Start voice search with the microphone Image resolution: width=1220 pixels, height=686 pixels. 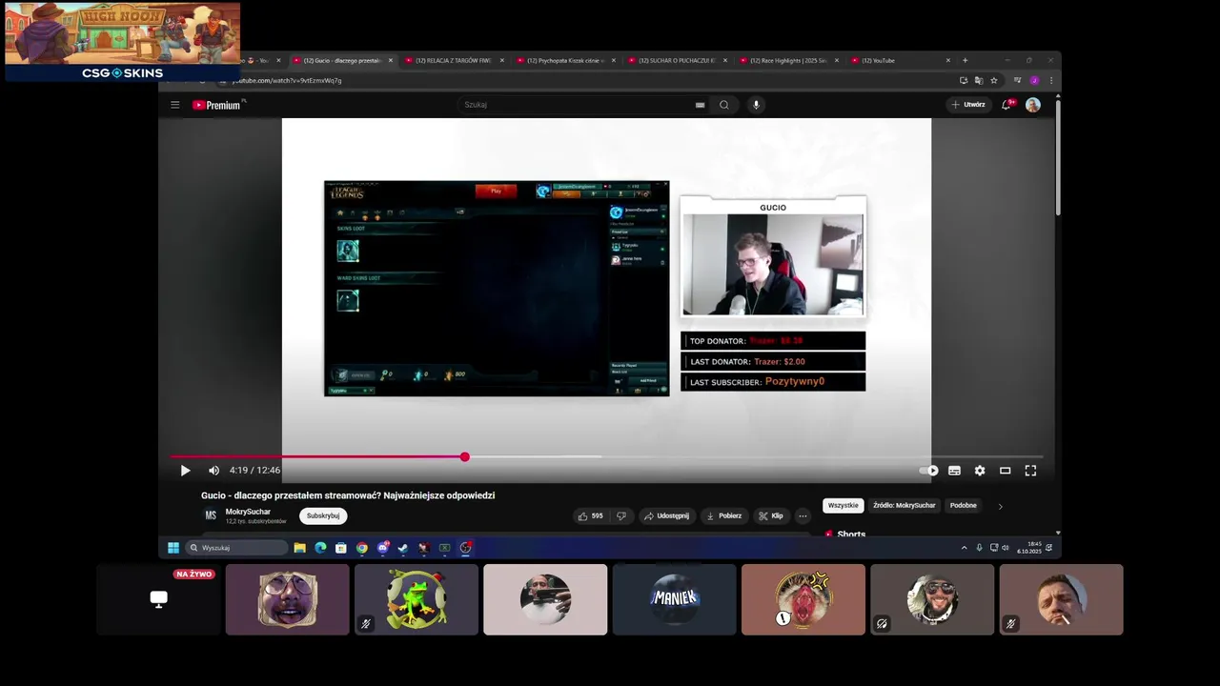coord(756,105)
